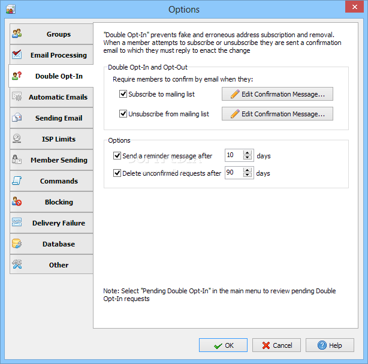Open the Database tab
Screen dimensions: 368x364
[52, 243]
